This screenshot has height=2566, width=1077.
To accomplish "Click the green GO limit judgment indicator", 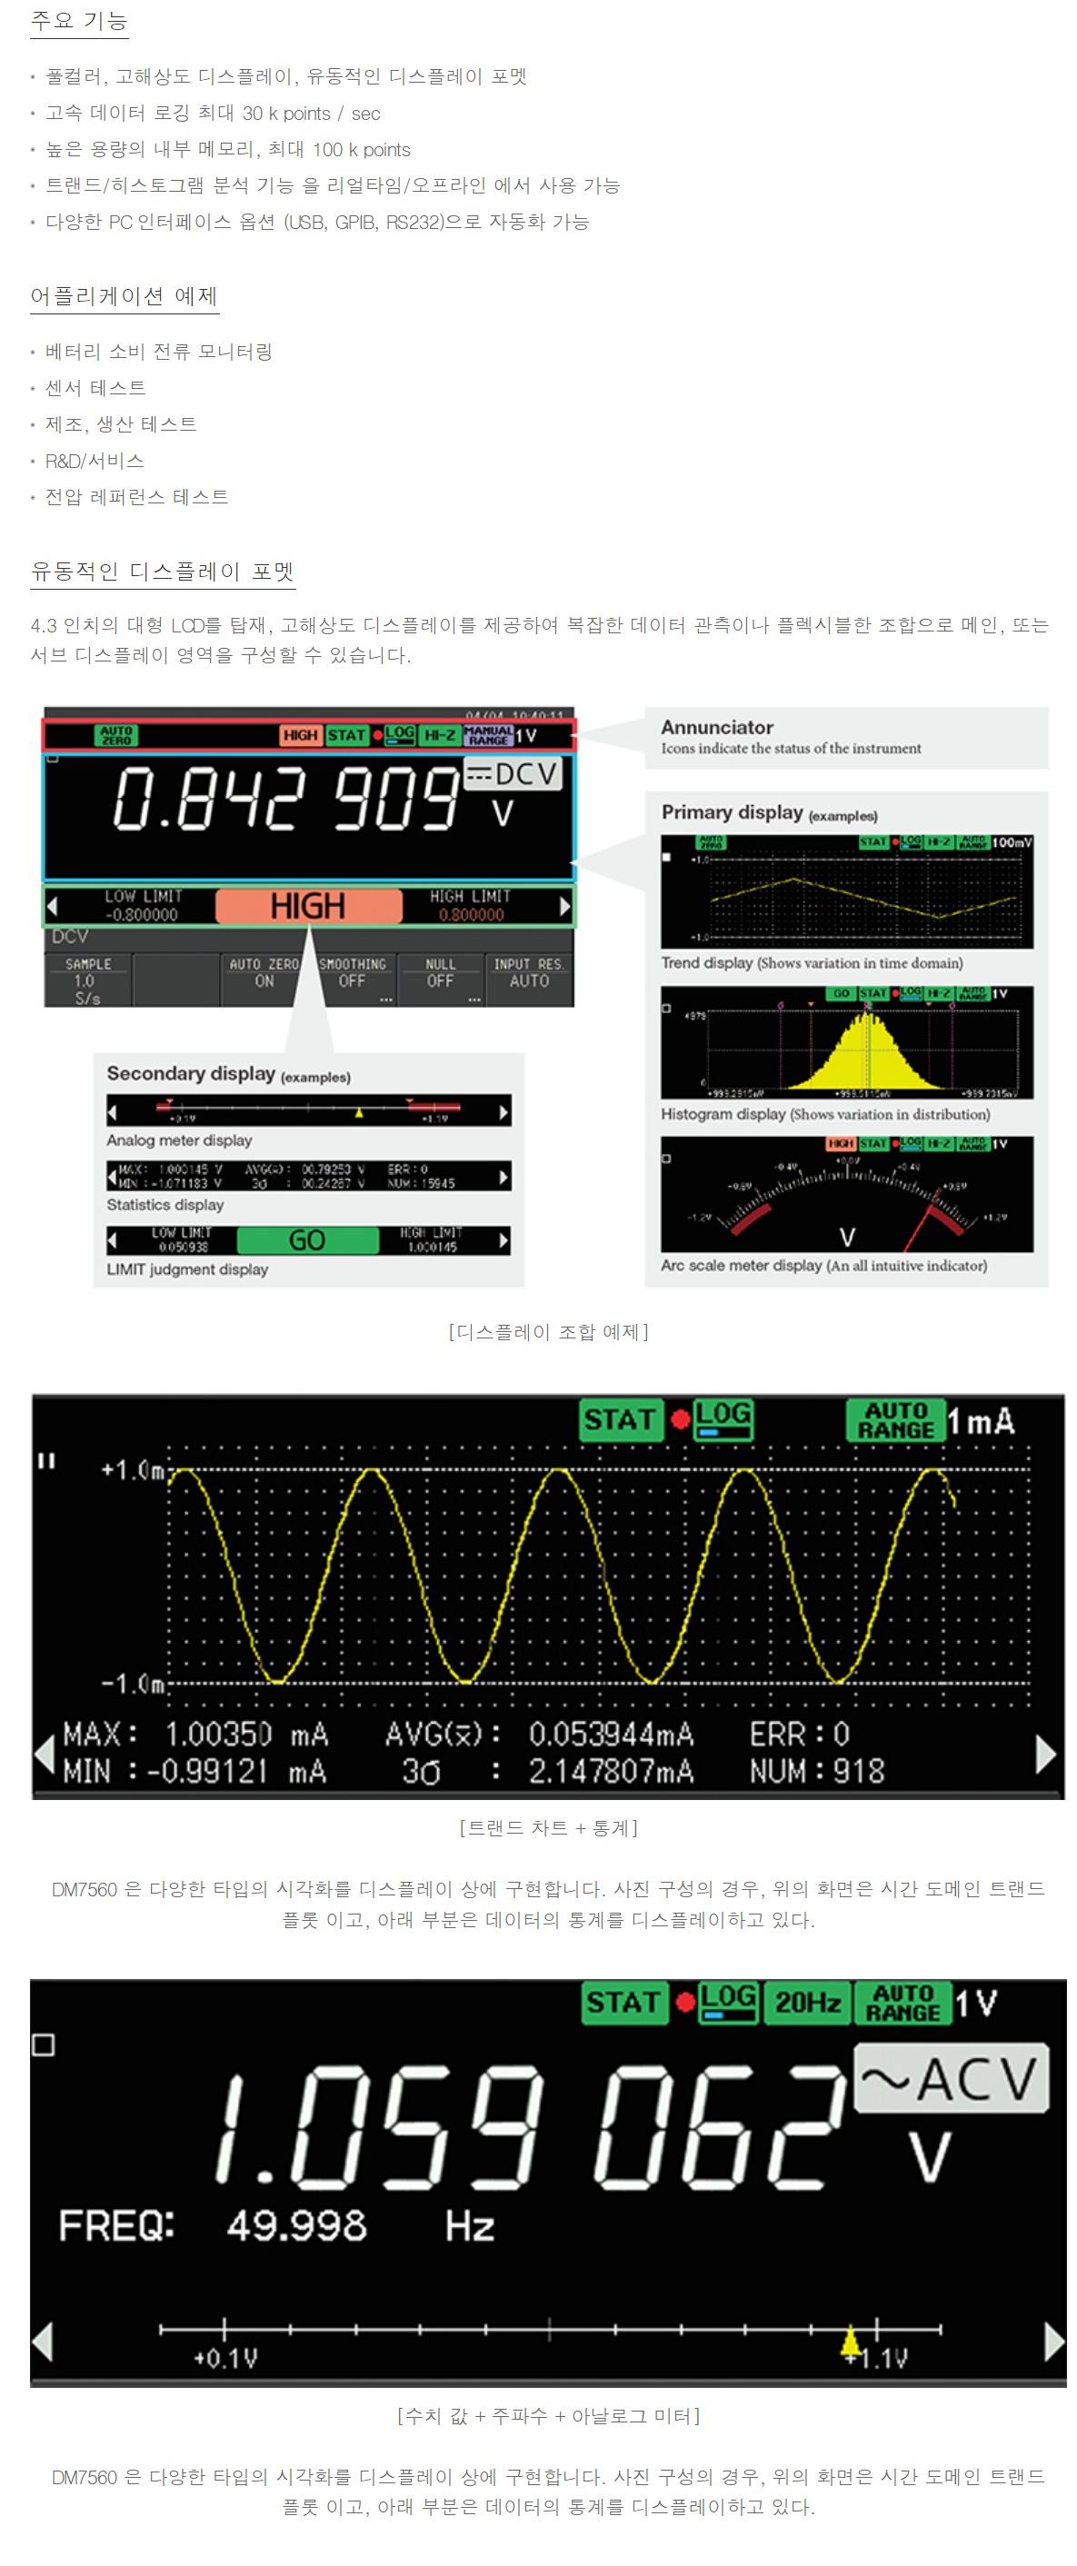I will [x=307, y=1240].
